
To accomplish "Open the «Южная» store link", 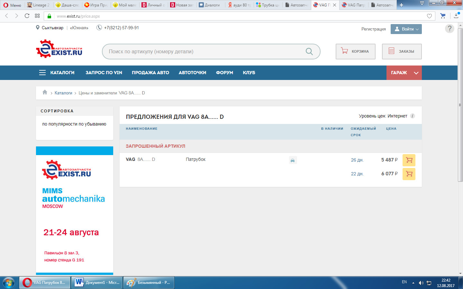I will click(x=79, y=28).
